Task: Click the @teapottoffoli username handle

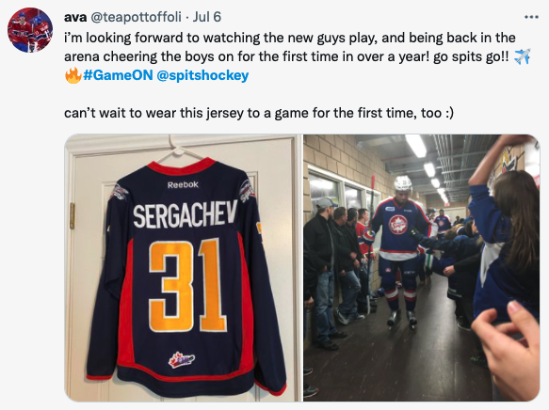Action: click(x=137, y=17)
